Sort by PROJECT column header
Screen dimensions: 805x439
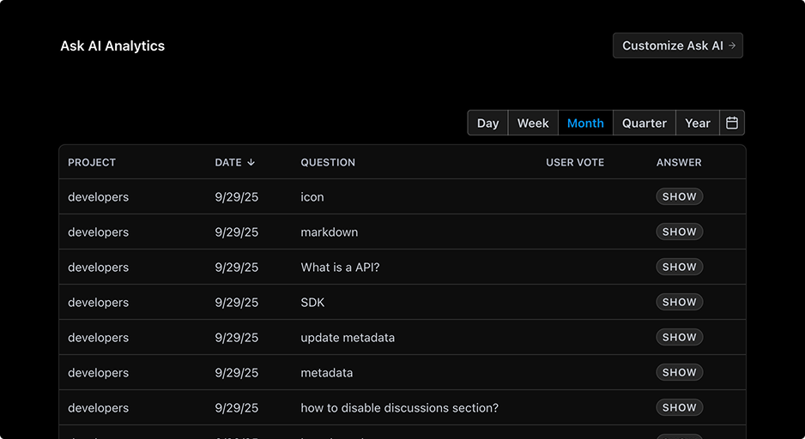[92, 163]
